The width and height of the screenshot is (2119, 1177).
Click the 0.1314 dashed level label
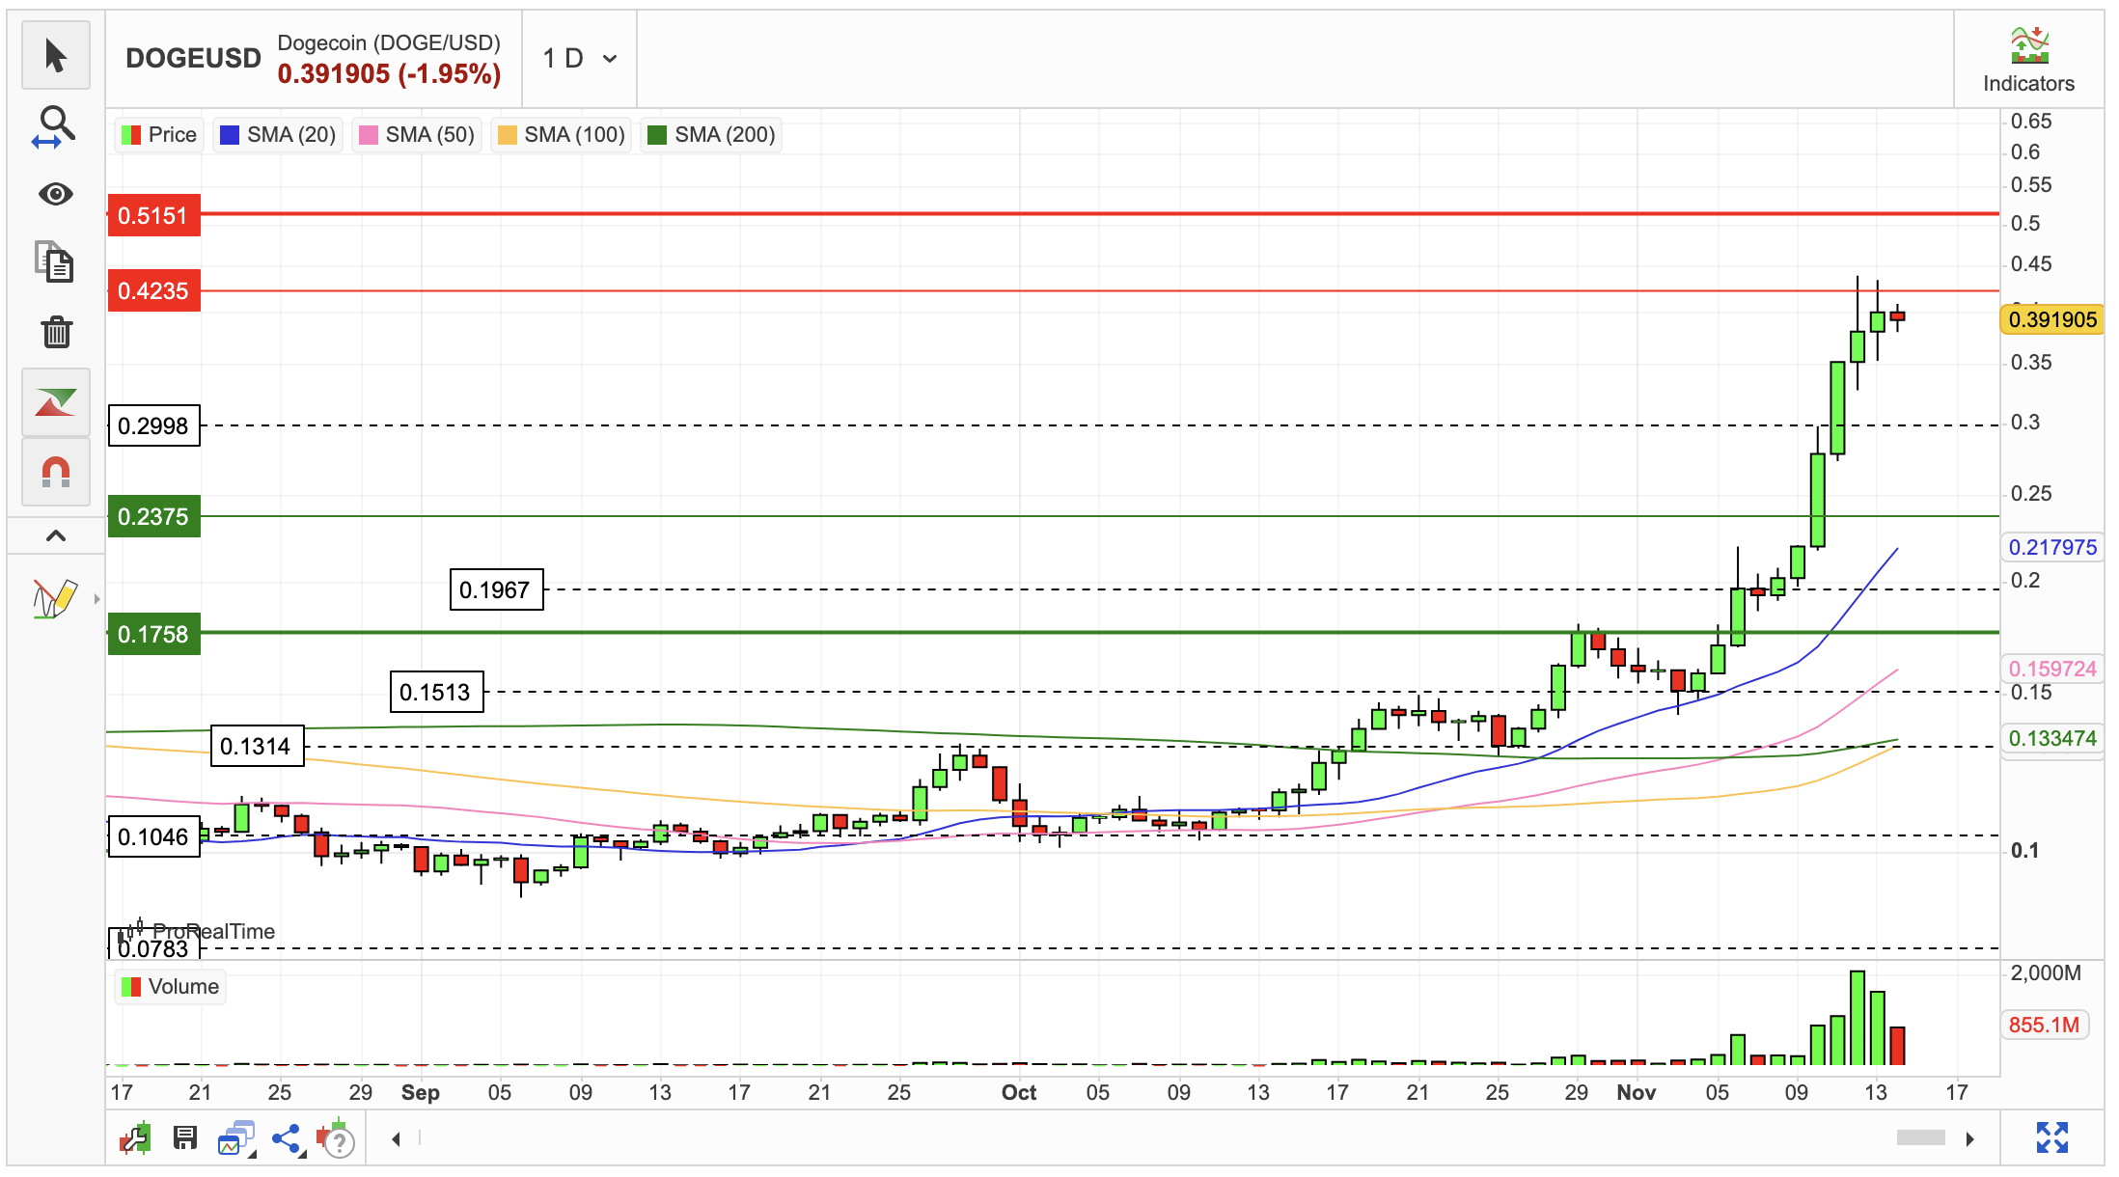tap(257, 746)
